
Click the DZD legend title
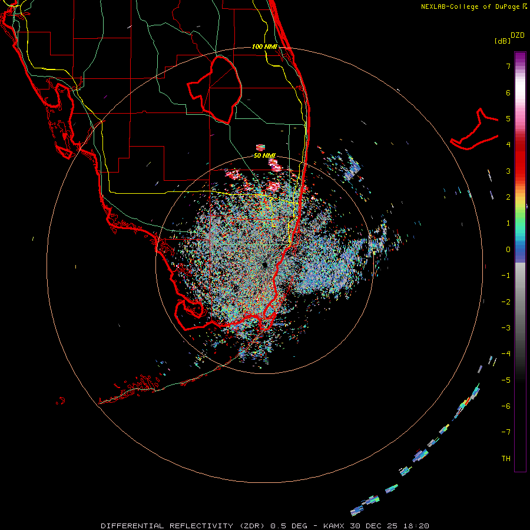point(518,35)
